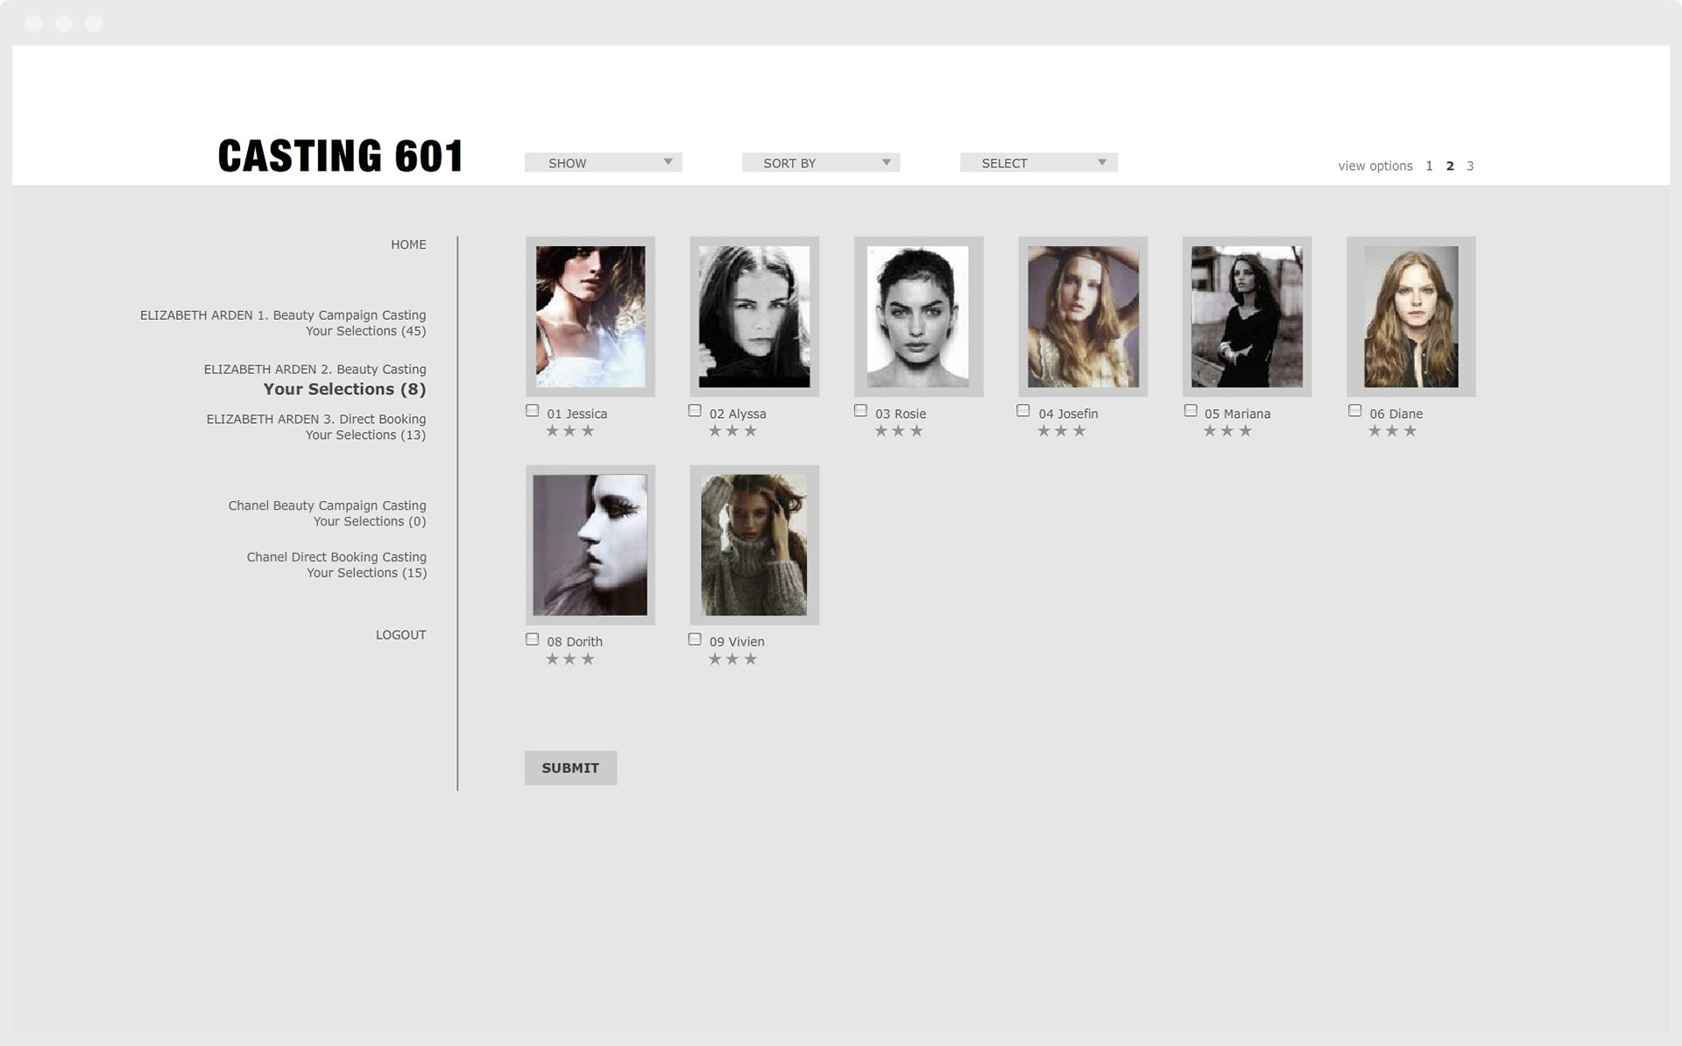Click the second rating star under Rosie
Screen dimensions: 1682x1046
(x=898, y=431)
